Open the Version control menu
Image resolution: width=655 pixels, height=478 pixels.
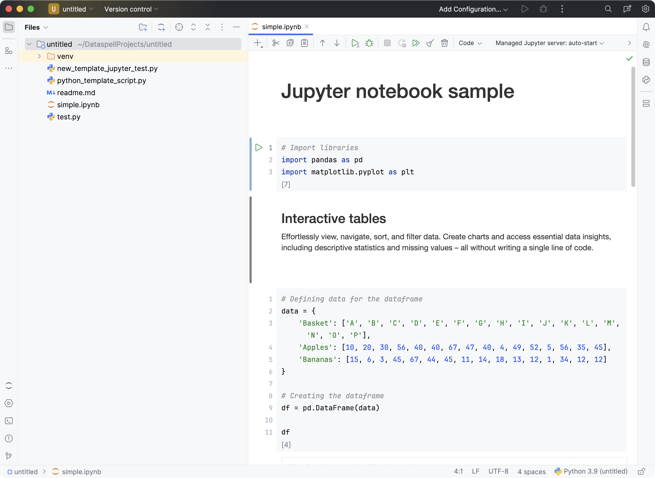click(x=131, y=9)
